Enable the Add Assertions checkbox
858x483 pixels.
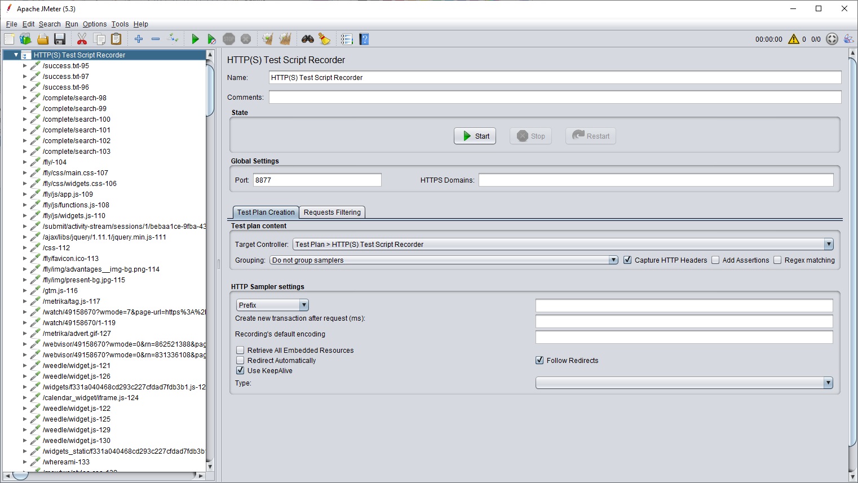pyautogui.click(x=715, y=260)
